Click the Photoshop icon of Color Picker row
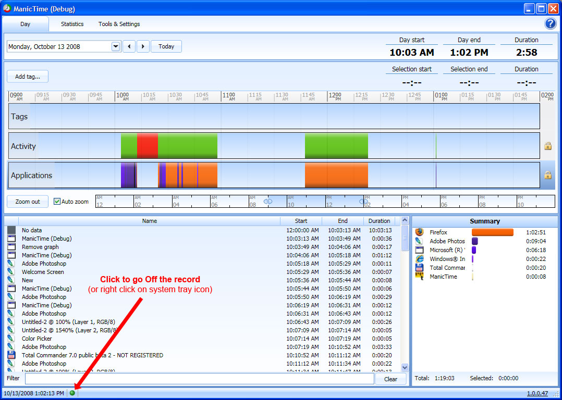562x400 pixels. (x=12, y=339)
